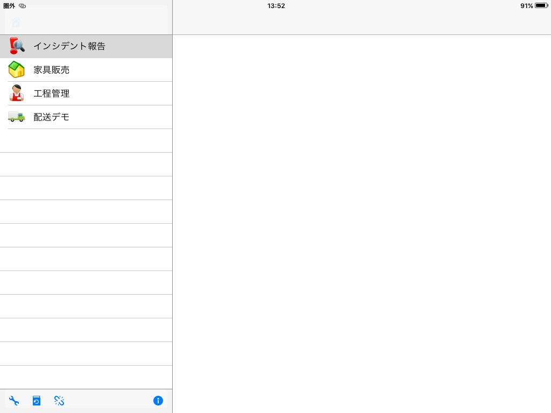This screenshot has width=551, height=413.
Task: Tap the broken chain link icon
Action: click(x=59, y=401)
